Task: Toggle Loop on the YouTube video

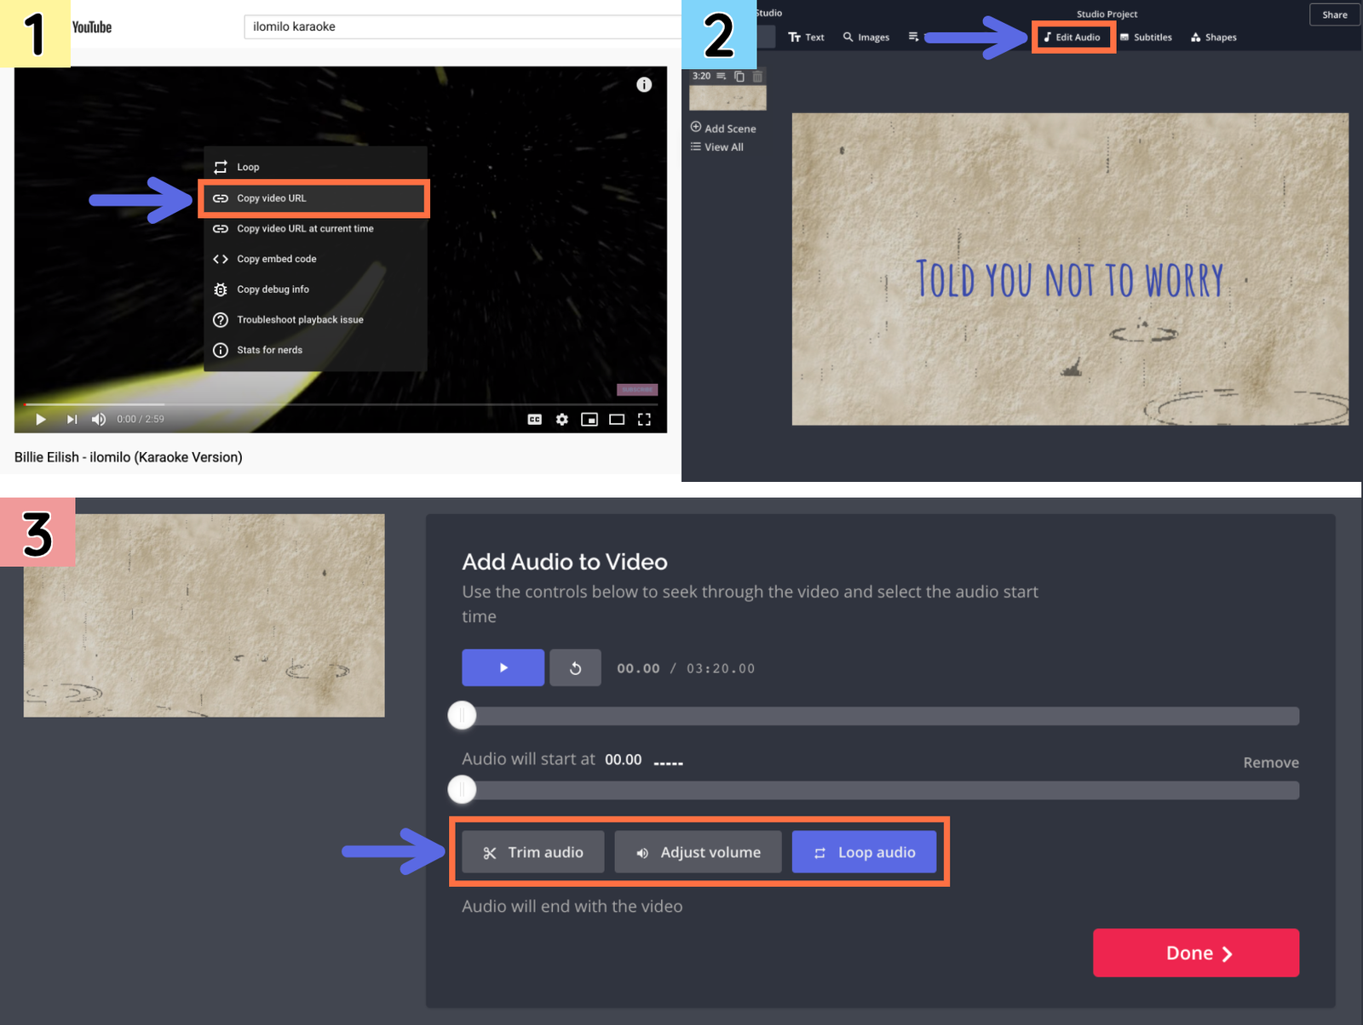Action: coord(247,167)
